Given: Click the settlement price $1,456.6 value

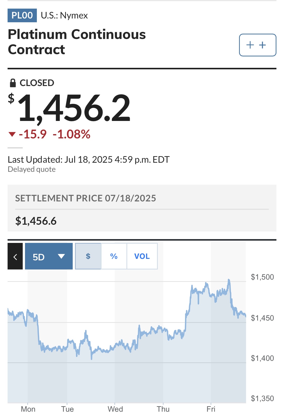Looking at the screenshot, I should click(36, 221).
